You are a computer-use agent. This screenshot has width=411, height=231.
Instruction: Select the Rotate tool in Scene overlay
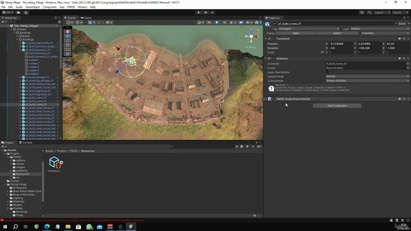[67, 40]
